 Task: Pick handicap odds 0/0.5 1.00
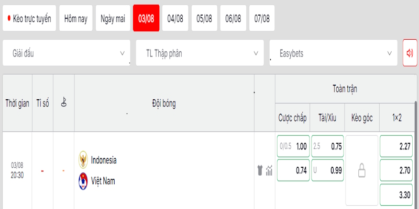point(293,146)
